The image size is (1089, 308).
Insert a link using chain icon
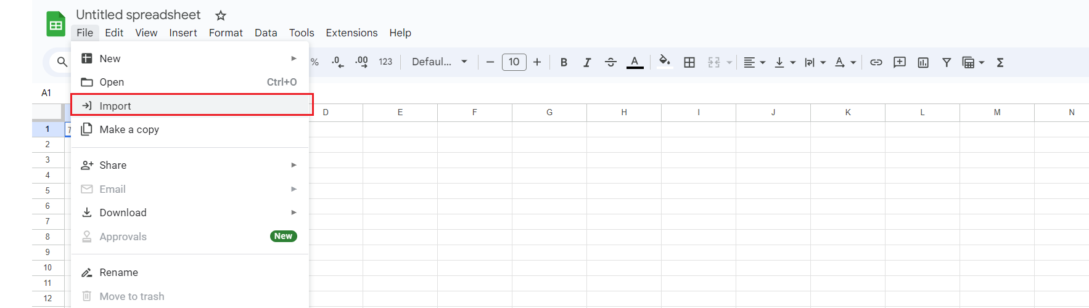tap(876, 62)
